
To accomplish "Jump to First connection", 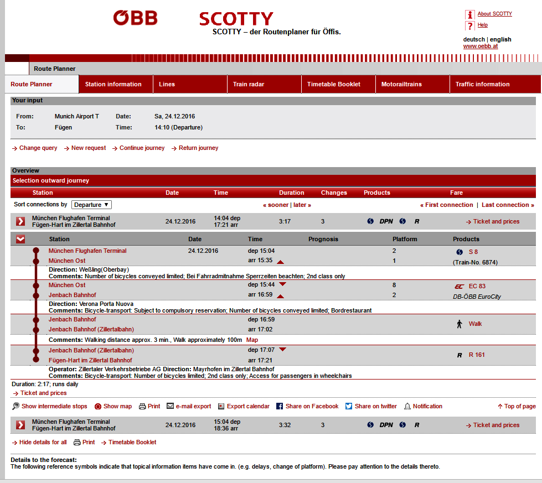I will click(446, 205).
